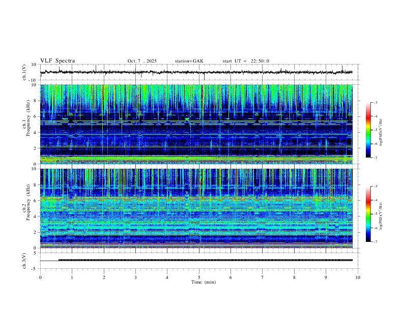
Task: Click inside the ch.1 spectrogram panel
Action: [196, 124]
